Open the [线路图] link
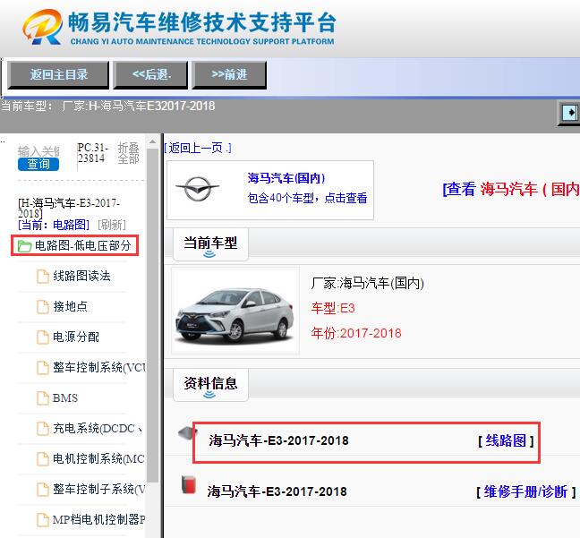580x538 pixels. (506, 440)
